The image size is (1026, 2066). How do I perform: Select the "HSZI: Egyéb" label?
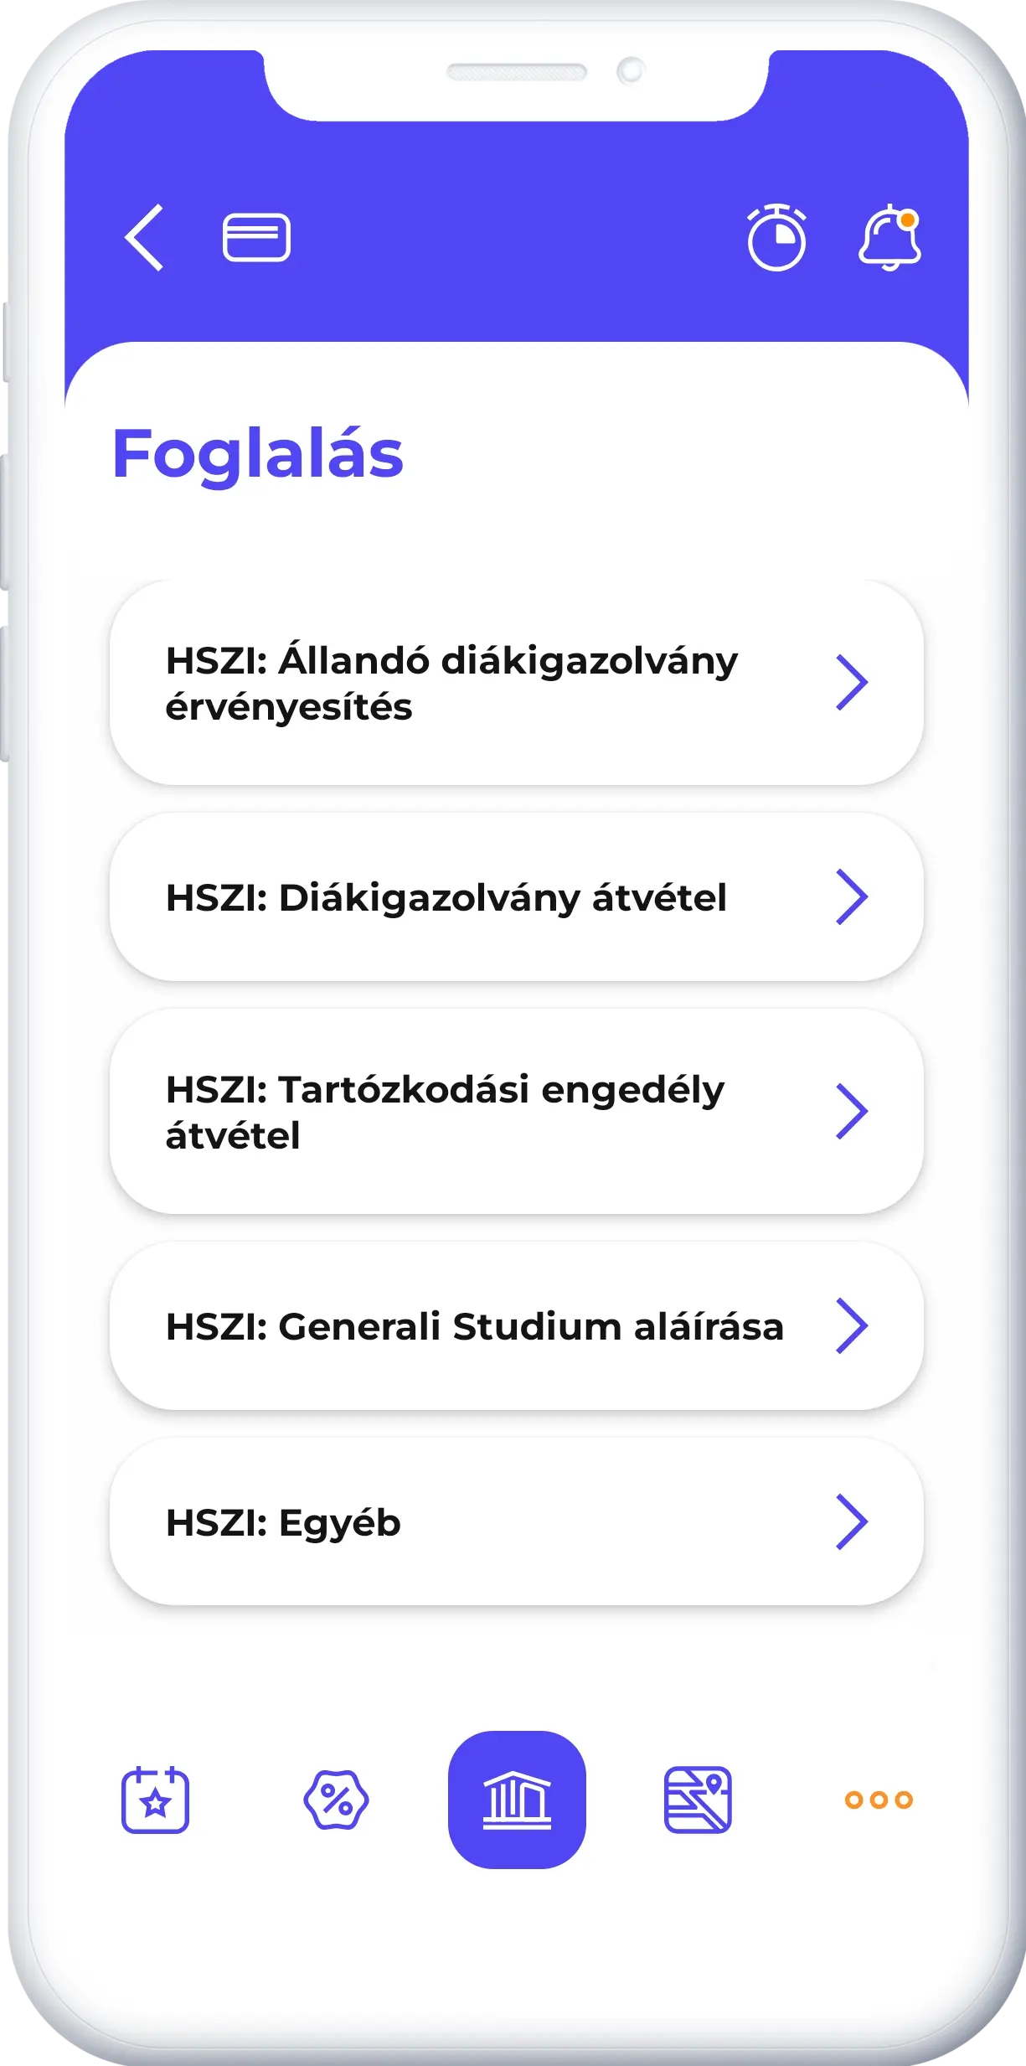283,1522
